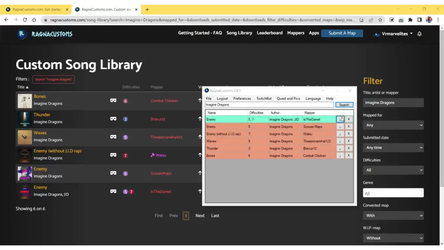Open mapper Combat Chicken's profile link

pyautogui.click(x=164, y=101)
